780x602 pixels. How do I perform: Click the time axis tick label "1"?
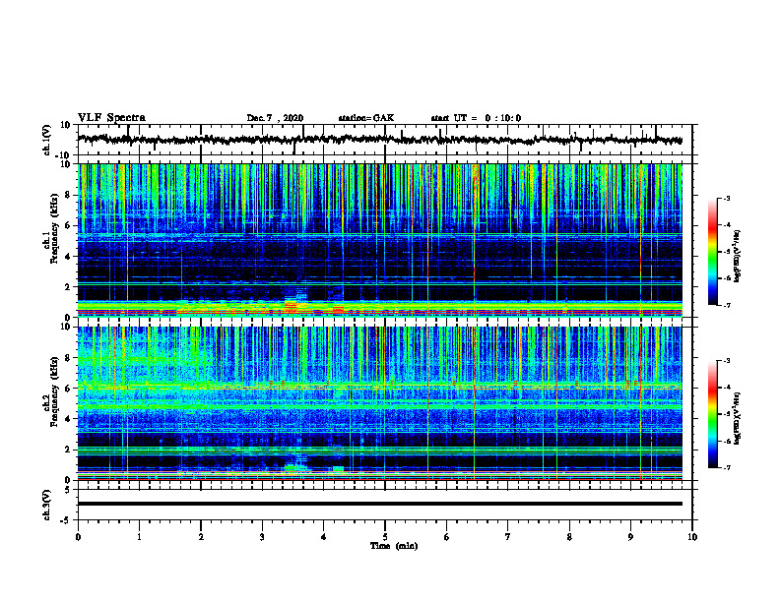click(139, 537)
